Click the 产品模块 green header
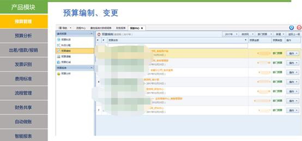Screen dimensions: 302x141 [x=24, y=7]
